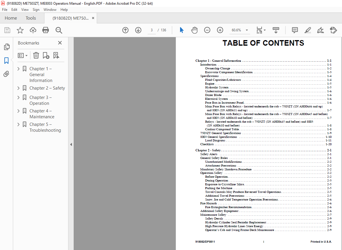Click 'Safety Decals' contents line

coord(268,219)
